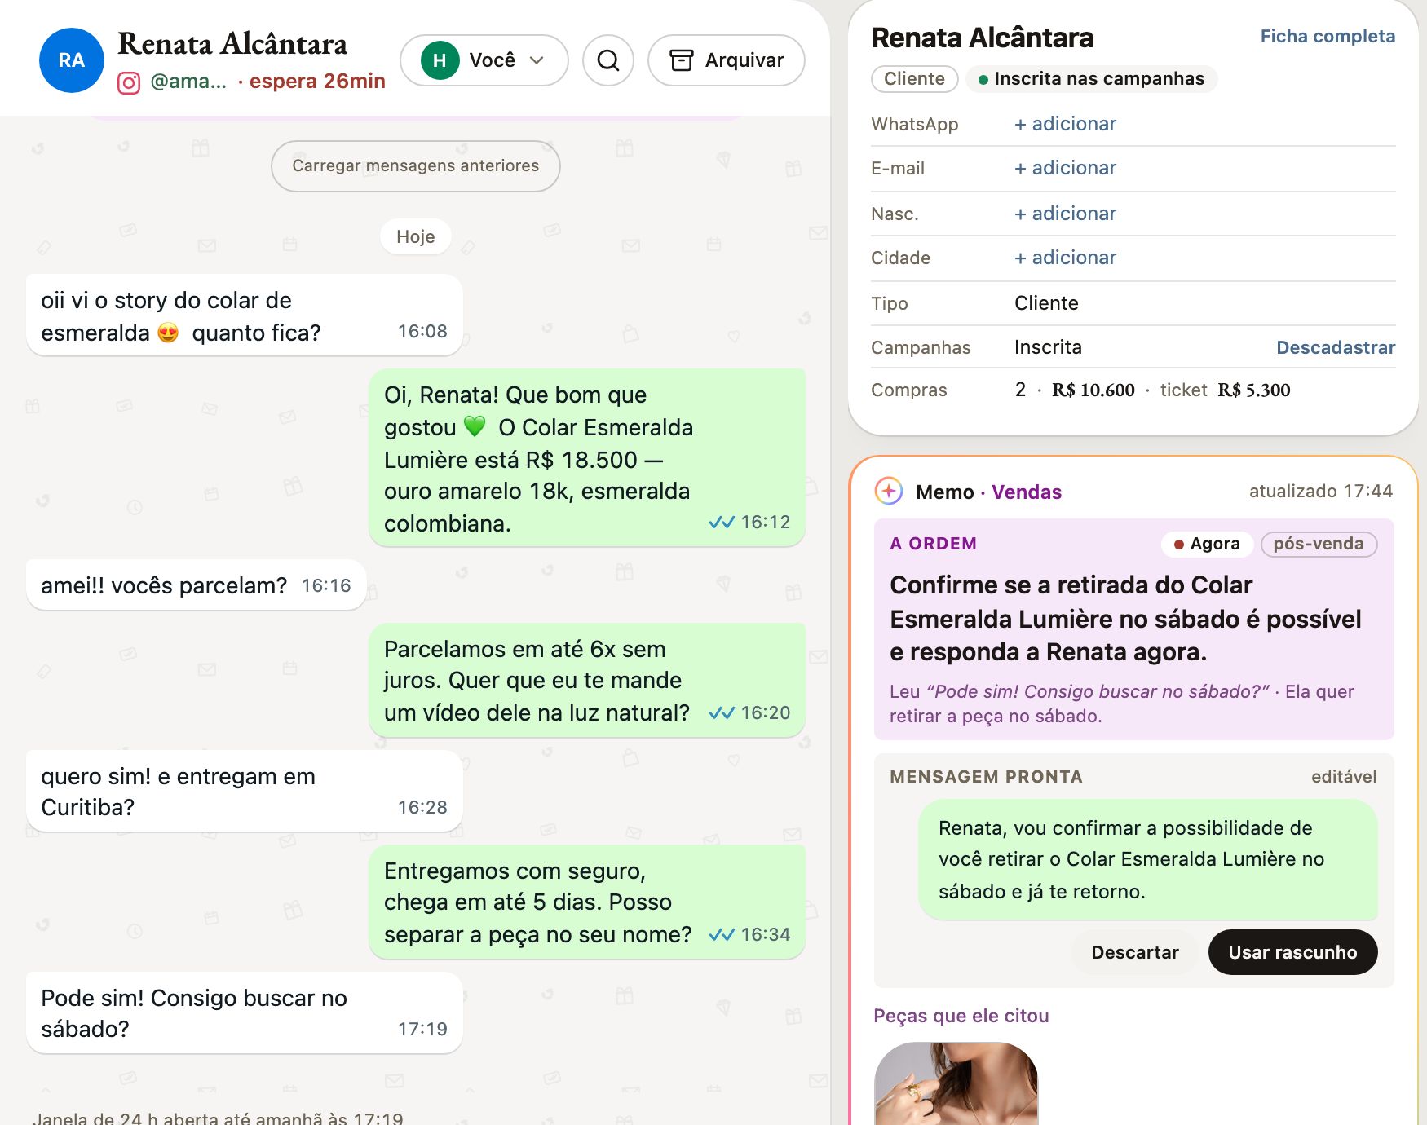Click the 'R$ 10.600' purchases total
1427x1125 pixels.
pos(1093,390)
